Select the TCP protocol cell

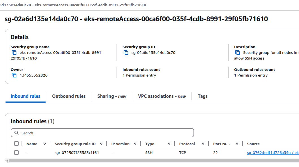click(182, 153)
